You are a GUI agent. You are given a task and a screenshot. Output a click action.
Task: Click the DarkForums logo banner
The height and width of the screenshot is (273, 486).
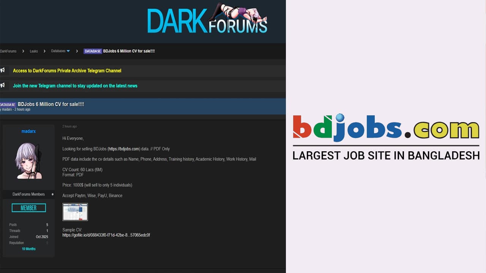tap(208, 18)
